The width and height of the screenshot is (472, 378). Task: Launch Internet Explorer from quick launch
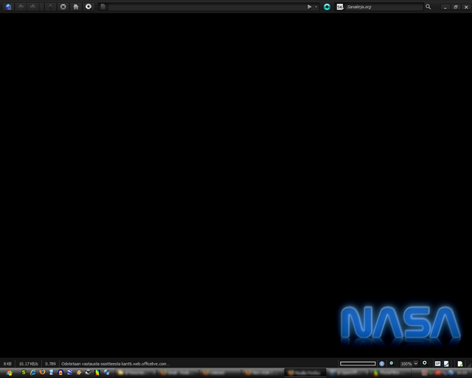32,372
